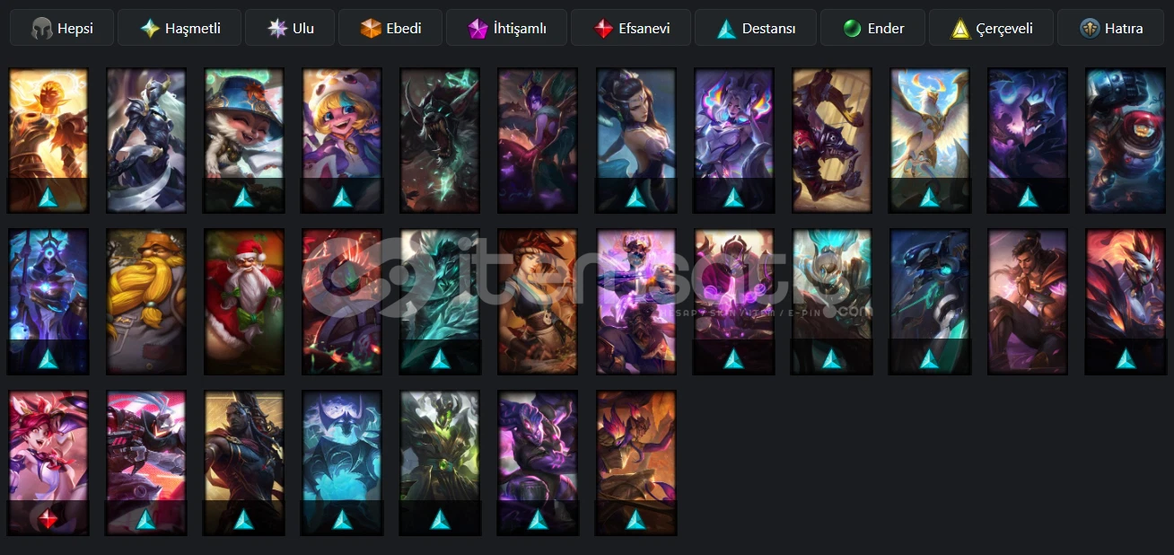Click the helmet icon beside Hepsi

tap(41, 29)
